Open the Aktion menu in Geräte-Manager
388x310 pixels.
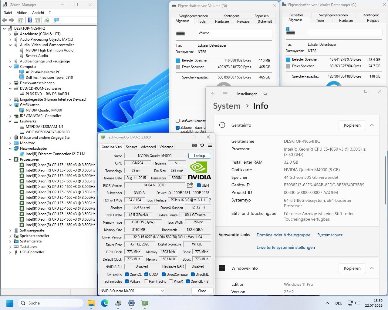click(x=22, y=12)
